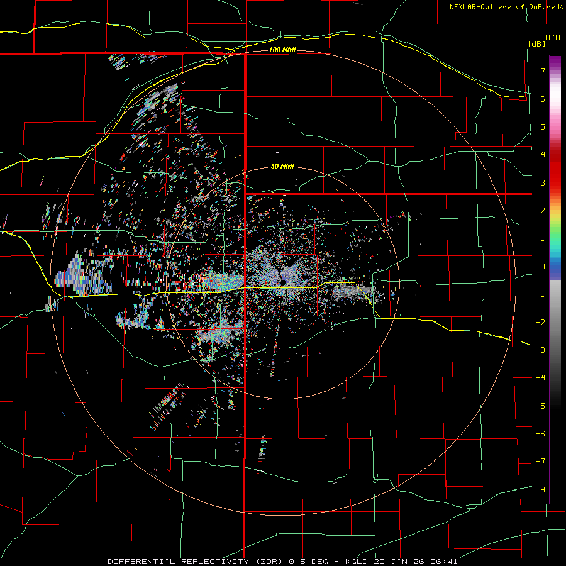566x566 pixels.
Task: Click the positive 6 scale label
Action: coord(543,99)
